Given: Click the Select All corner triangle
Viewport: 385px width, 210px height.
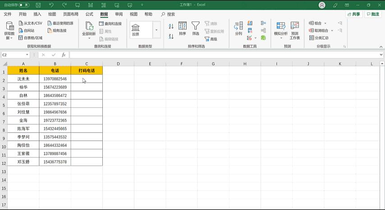Looking at the screenshot, I should 5,64.
